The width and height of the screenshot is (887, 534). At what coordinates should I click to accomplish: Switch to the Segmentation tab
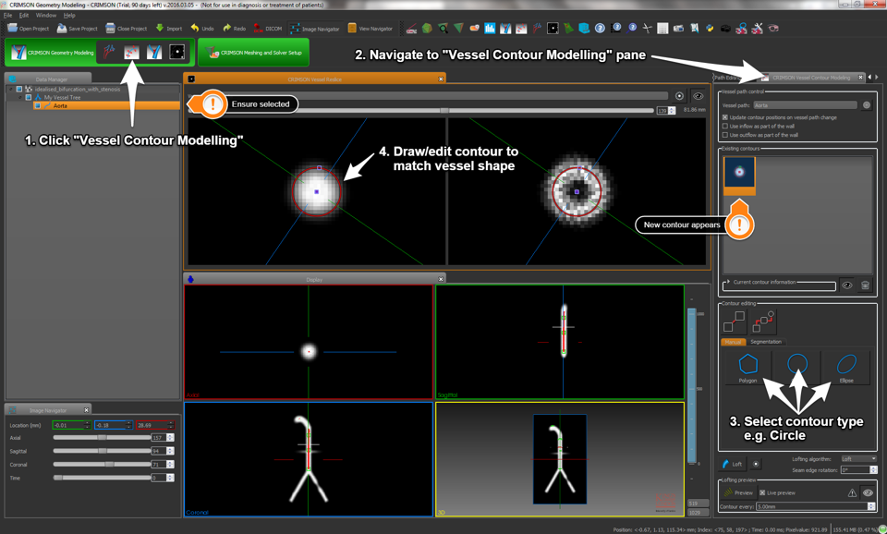tap(765, 342)
